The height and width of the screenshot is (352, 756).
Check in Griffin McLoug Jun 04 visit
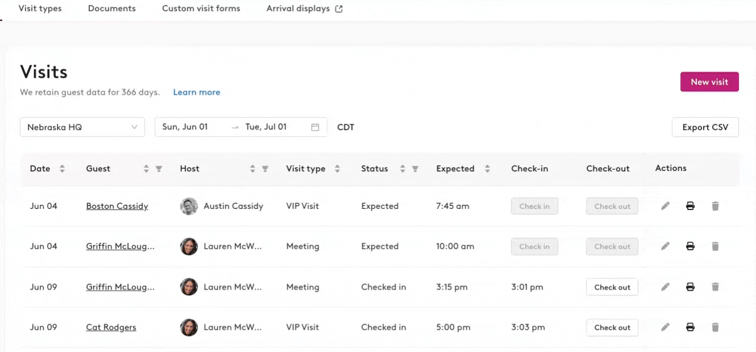click(x=535, y=246)
